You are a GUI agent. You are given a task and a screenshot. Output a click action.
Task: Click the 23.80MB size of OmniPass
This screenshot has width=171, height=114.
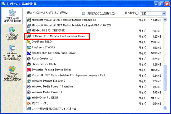(156, 42)
